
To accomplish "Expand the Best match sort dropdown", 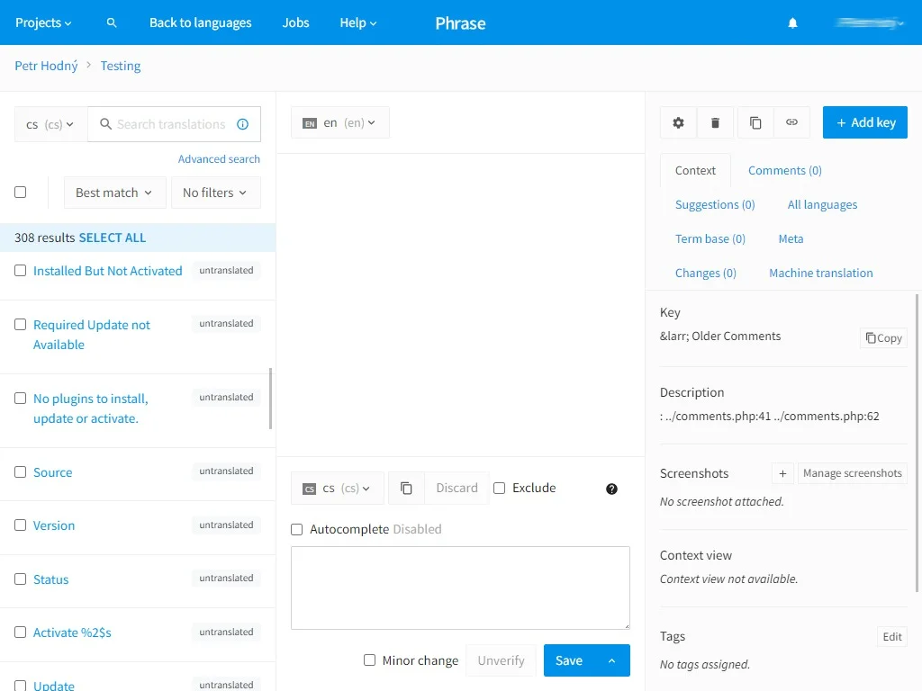I will [115, 193].
